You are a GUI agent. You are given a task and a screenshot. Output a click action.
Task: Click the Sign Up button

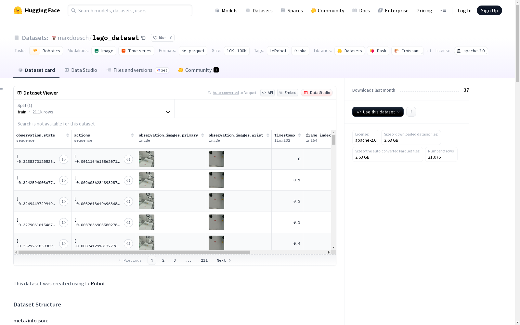coord(489,10)
